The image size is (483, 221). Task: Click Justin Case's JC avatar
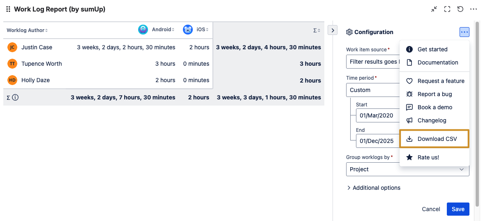(x=12, y=47)
